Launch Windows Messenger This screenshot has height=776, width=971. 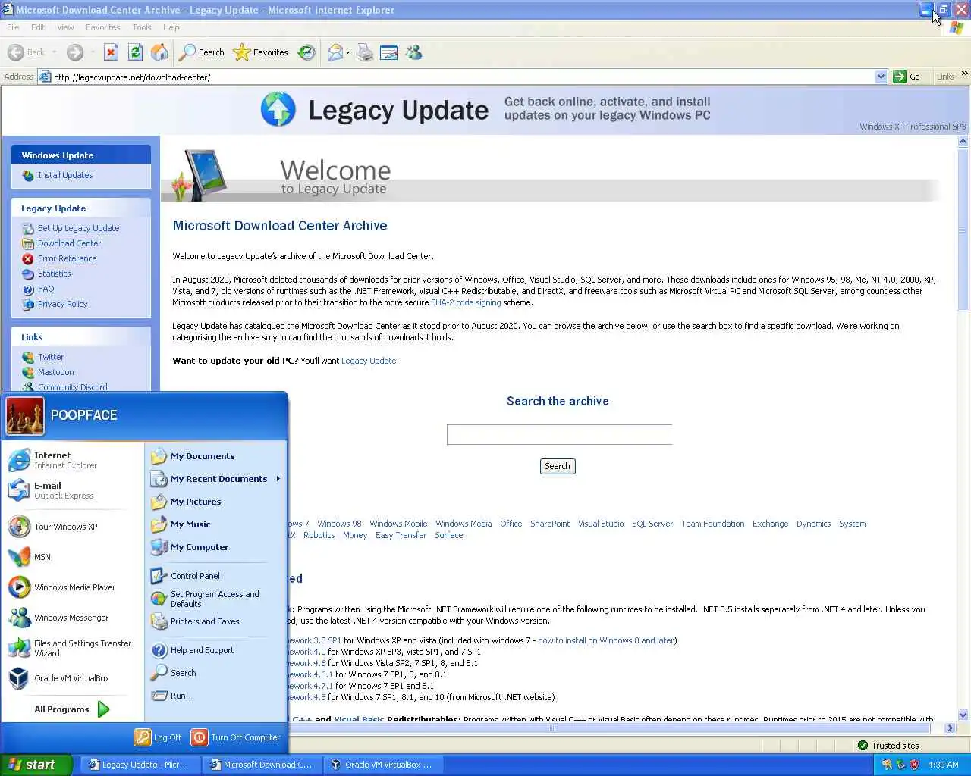coord(72,618)
